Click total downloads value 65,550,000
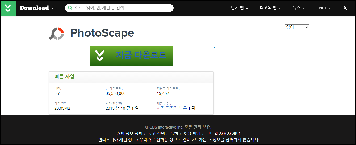356x145 pixels. [x=115, y=93]
